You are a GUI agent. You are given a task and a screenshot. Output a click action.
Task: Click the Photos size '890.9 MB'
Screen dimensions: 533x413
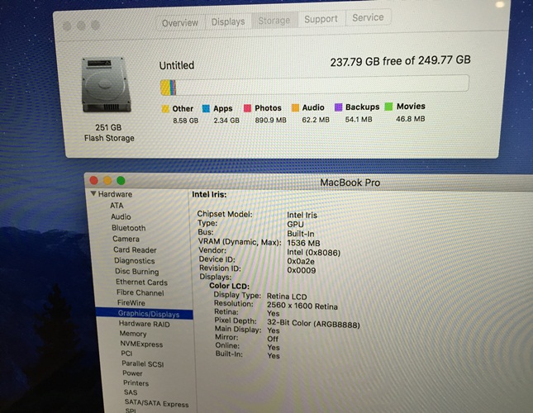tap(270, 120)
